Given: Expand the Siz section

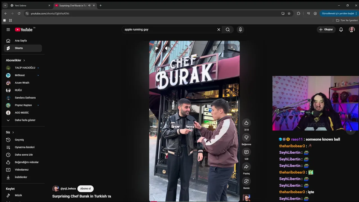Looking at the screenshot, I should coord(10,132).
